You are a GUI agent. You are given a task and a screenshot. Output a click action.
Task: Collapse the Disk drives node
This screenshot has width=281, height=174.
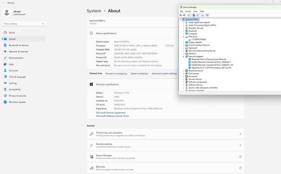click(183, 37)
